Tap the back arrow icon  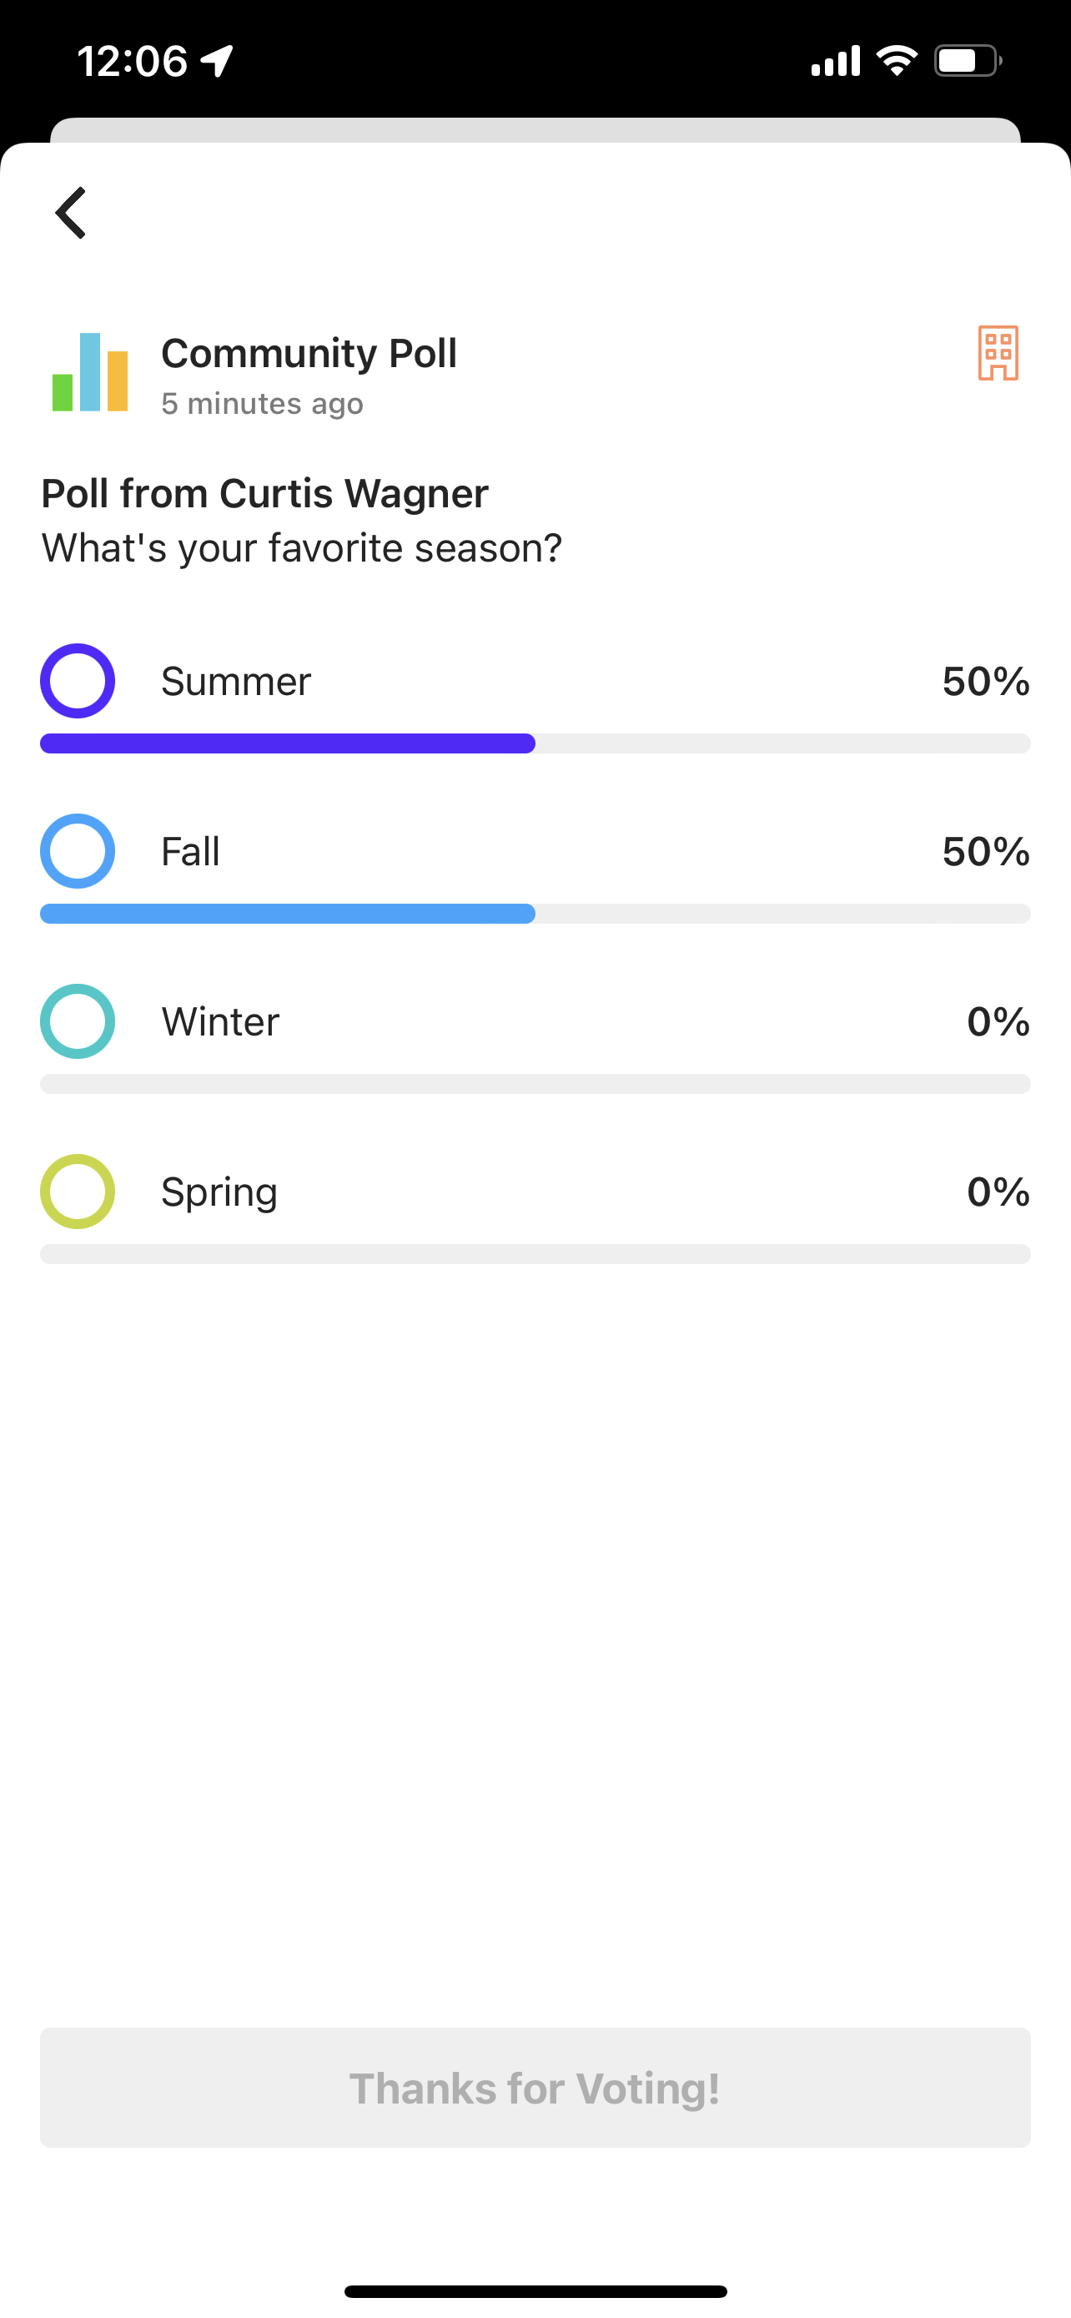pyautogui.click(x=71, y=214)
